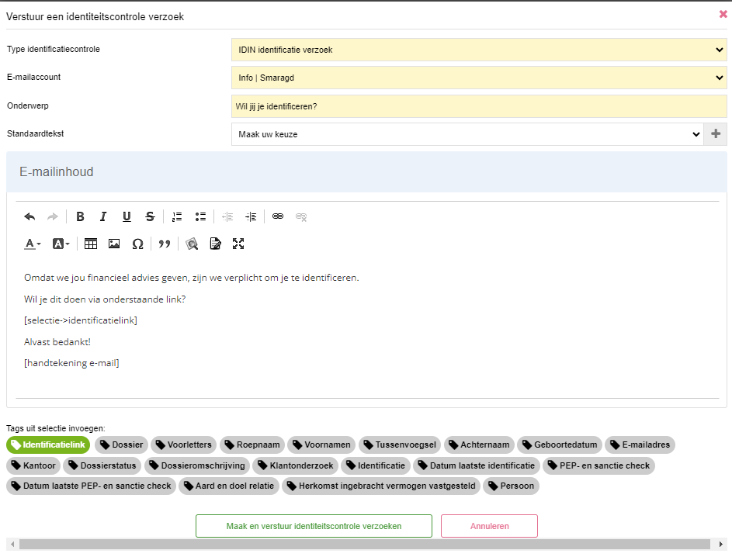Insert a hyperlink with link icon
This screenshot has height=557, width=732.
[x=278, y=216]
